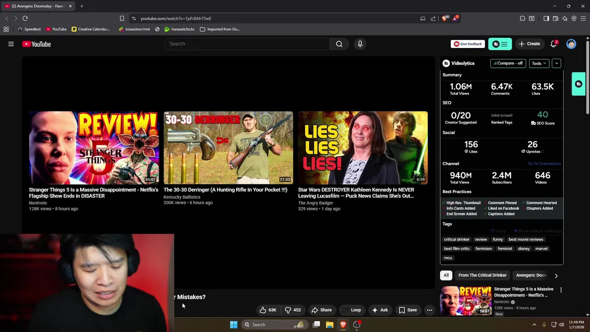Open the hurawatchz.to bookmark
The image size is (590, 332).
coord(179,29)
